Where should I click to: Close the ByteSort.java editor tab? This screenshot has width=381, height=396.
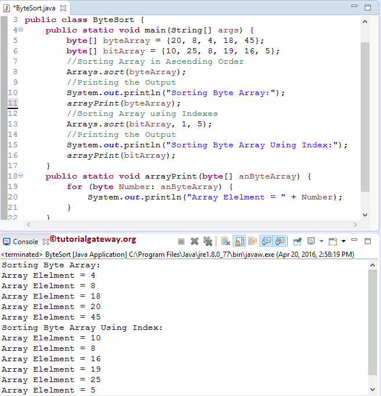pyautogui.click(x=63, y=8)
